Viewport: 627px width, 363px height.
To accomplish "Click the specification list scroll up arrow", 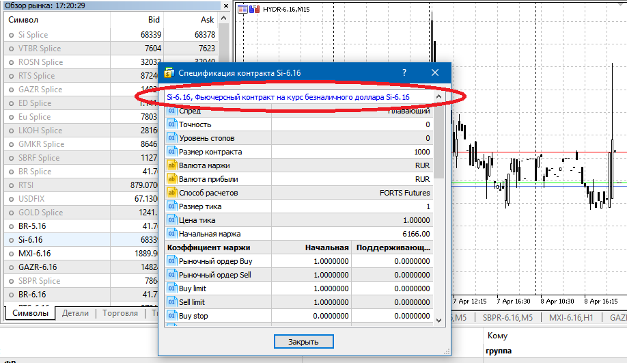I will (438, 97).
